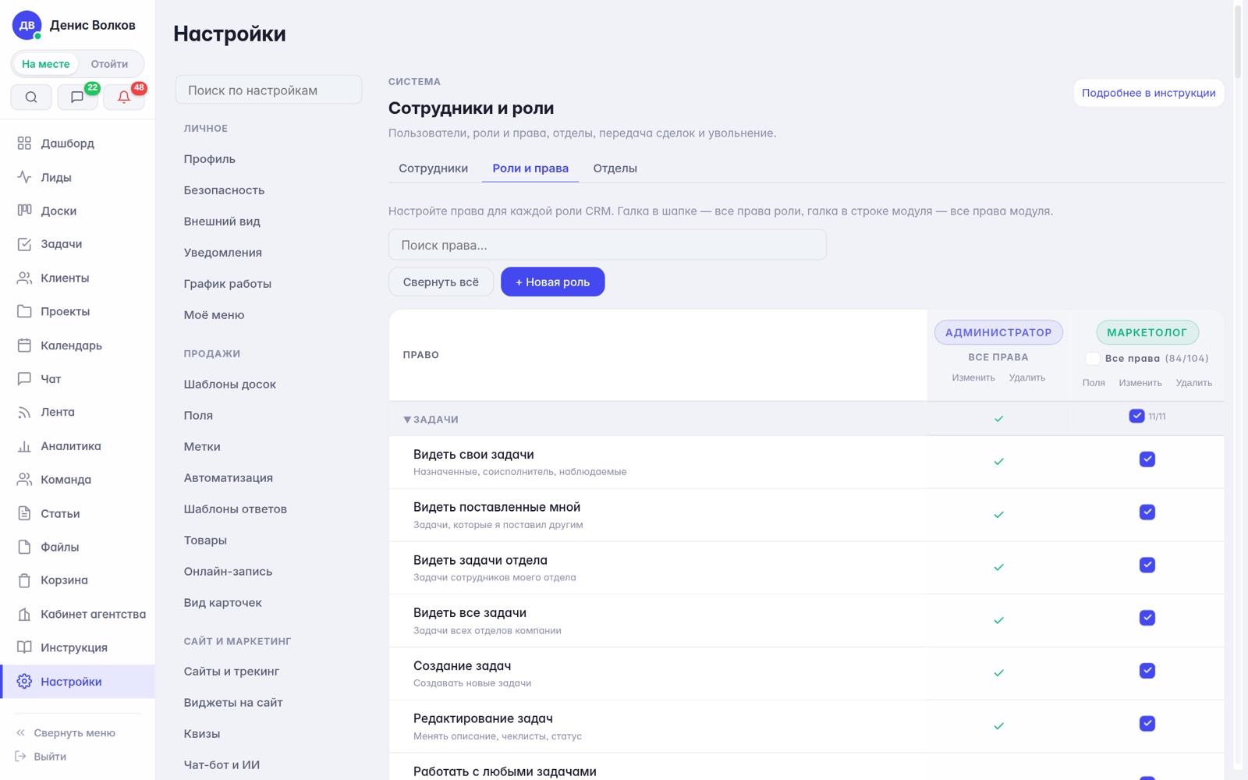Click the Чат speech bubble icon
The image size is (1248, 780).
pos(24,379)
